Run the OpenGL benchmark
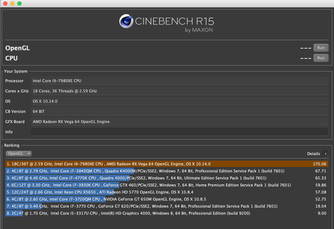The image size is (334, 229). coord(321,48)
